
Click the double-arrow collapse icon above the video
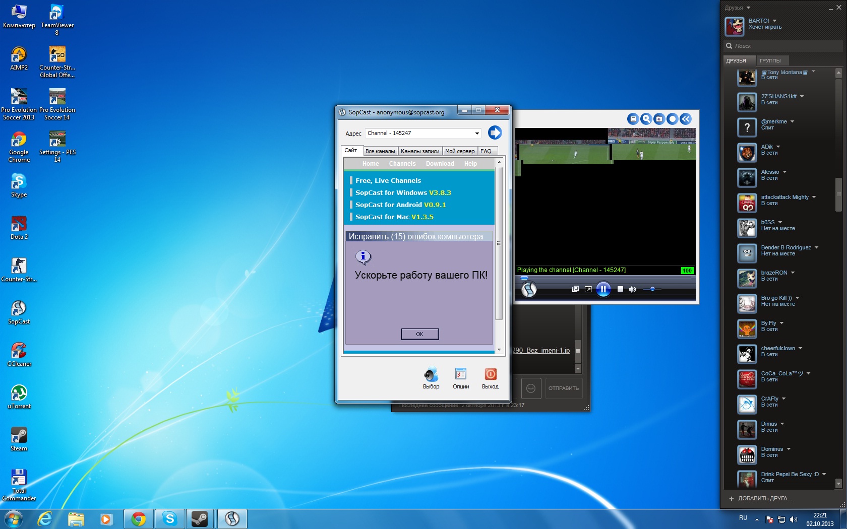pyautogui.click(x=685, y=119)
